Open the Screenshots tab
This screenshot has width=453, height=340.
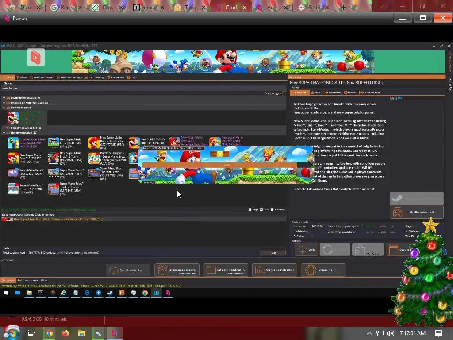click(332, 93)
